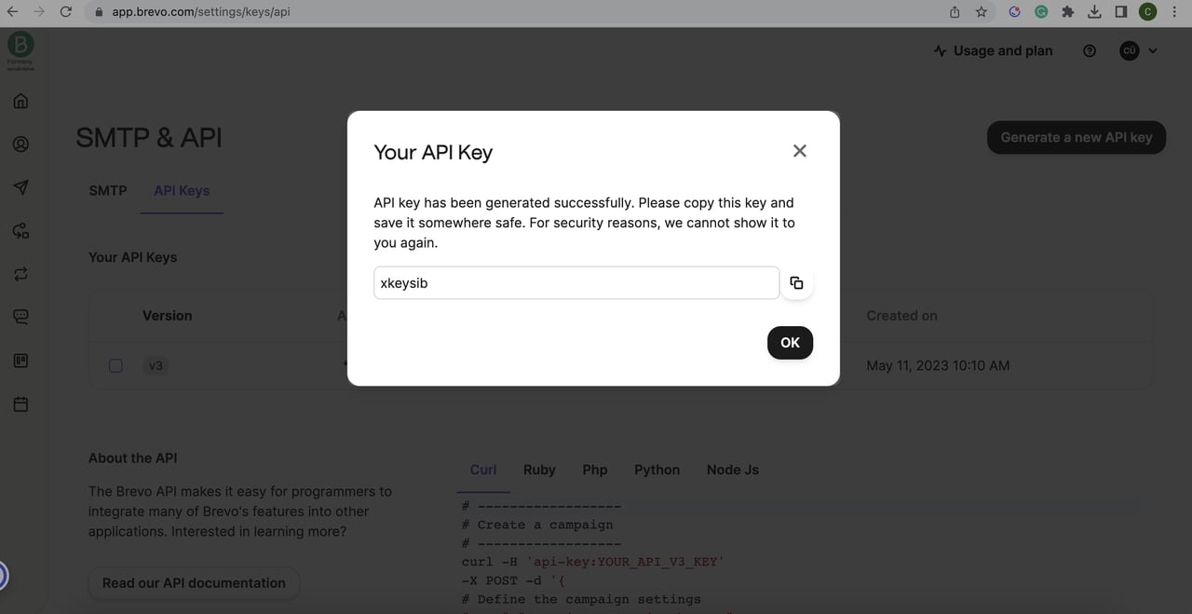Open the Home dashboard icon
Viewport: 1192px width, 614px height.
20,100
